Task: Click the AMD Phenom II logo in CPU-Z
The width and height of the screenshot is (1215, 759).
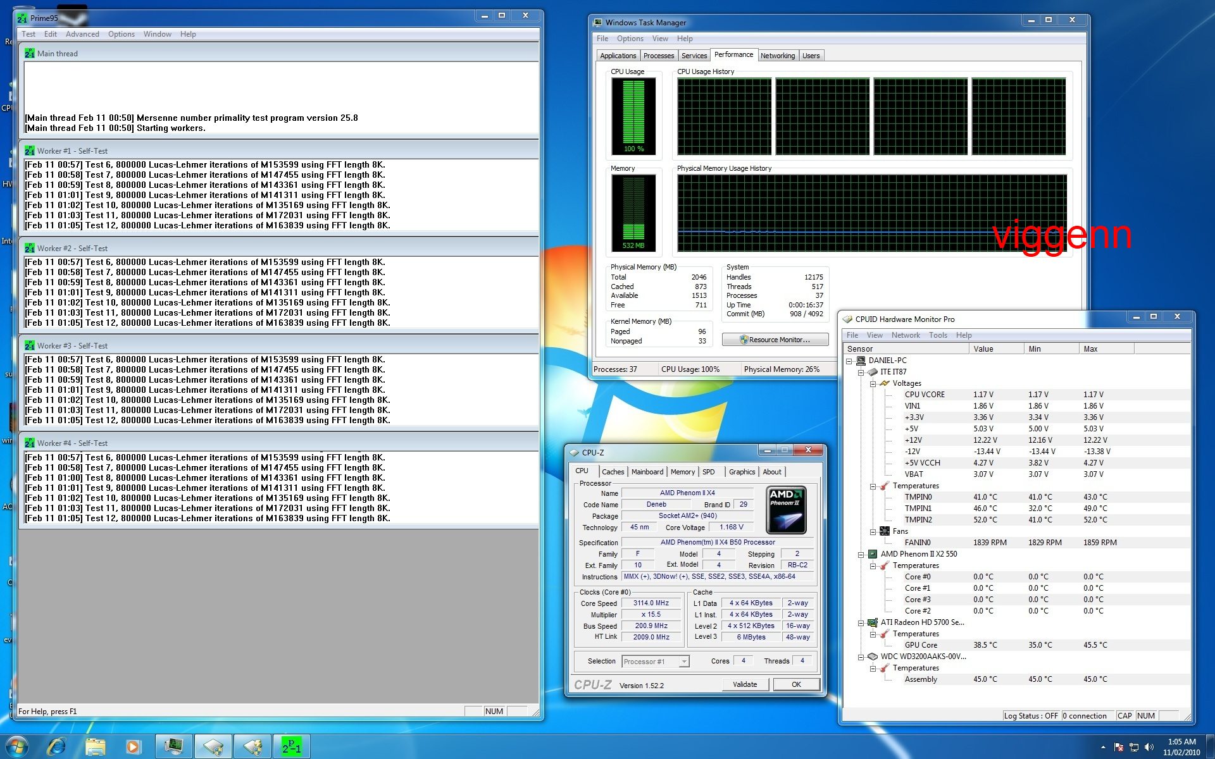Action: tap(786, 510)
